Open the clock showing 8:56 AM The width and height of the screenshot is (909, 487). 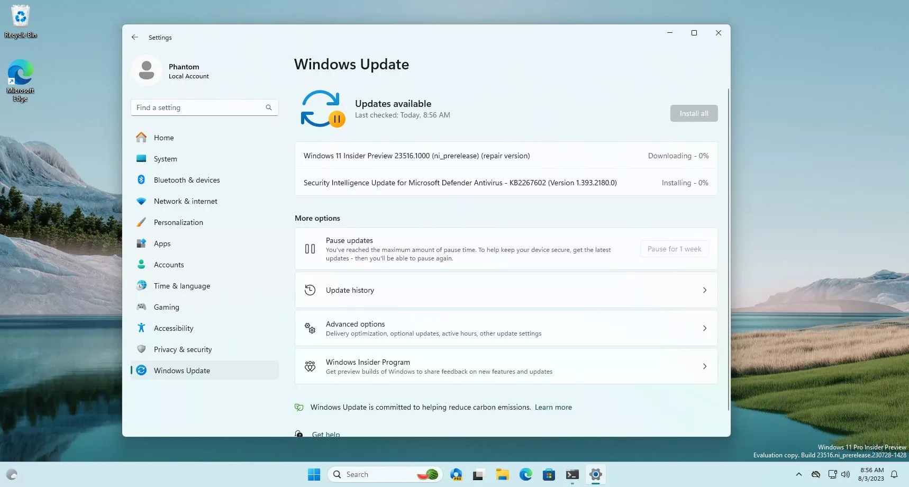pyautogui.click(x=871, y=474)
